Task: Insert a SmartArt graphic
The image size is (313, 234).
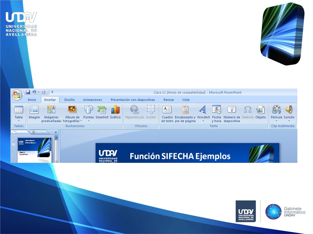Action: point(102,112)
